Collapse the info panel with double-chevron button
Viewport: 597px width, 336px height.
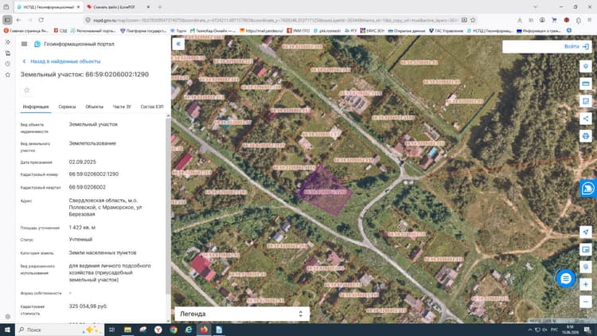pos(178,44)
